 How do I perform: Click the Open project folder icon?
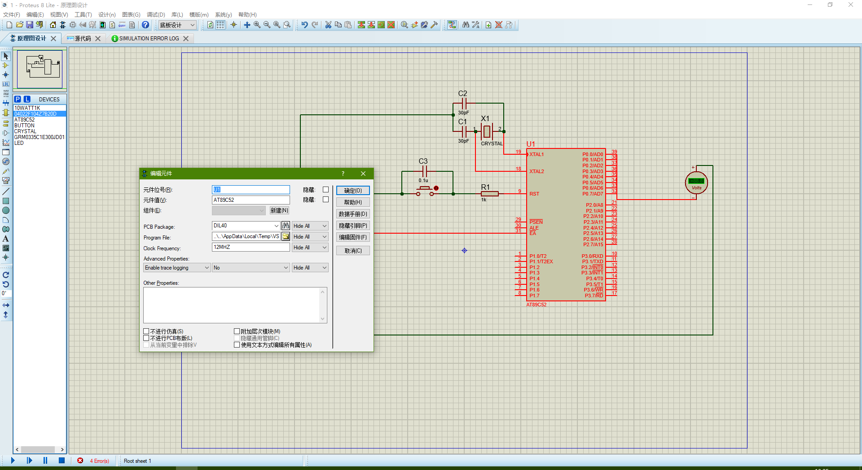coord(19,25)
